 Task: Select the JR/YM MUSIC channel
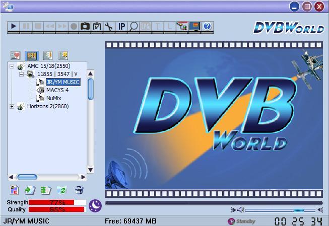tap(63, 82)
